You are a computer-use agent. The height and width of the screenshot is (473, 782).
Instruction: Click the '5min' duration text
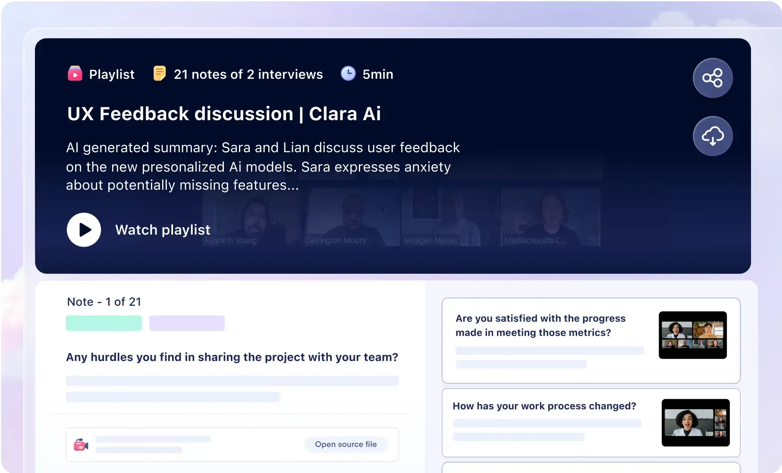[x=378, y=74]
